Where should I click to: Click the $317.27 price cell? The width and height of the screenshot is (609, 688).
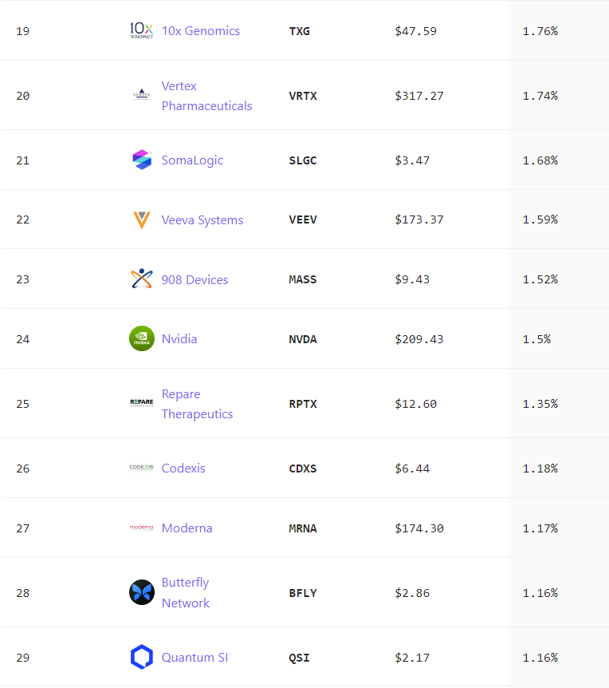pos(419,96)
